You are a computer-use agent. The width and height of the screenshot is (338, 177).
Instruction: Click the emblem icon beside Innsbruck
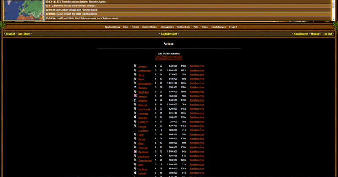[135, 156]
